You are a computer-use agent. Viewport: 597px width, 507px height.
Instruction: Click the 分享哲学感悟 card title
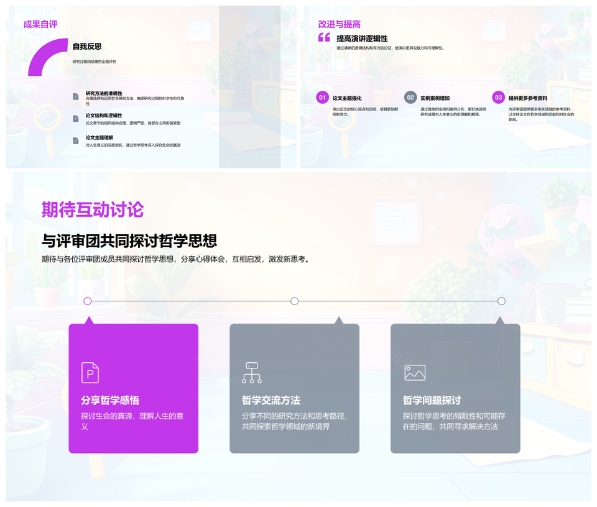tap(110, 400)
